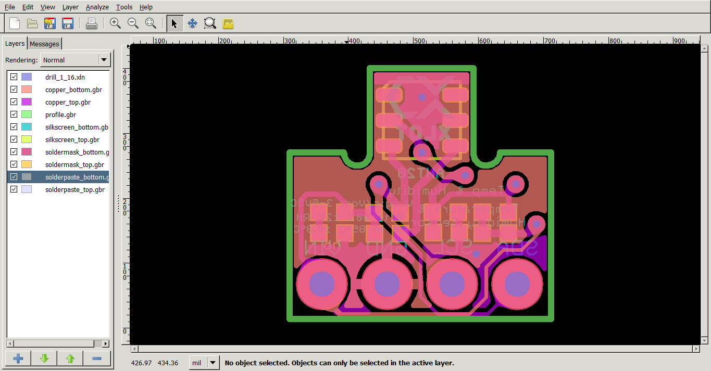Image resolution: width=711 pixels, height=371 pixels.
Task: Open the Analyze menu
Action: point(97,7)
